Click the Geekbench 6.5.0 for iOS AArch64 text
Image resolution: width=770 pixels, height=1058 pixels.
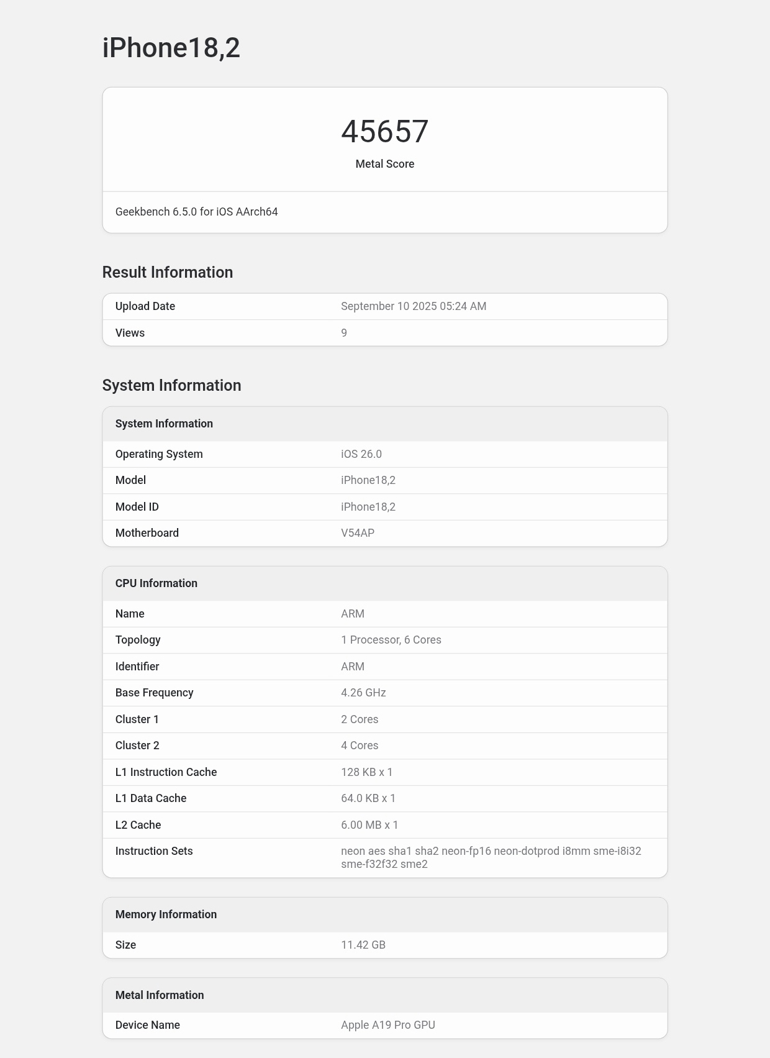196,212
